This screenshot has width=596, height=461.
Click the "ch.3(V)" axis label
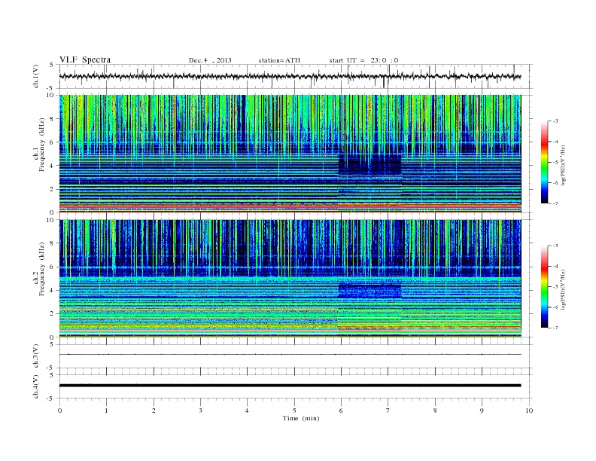36,356
